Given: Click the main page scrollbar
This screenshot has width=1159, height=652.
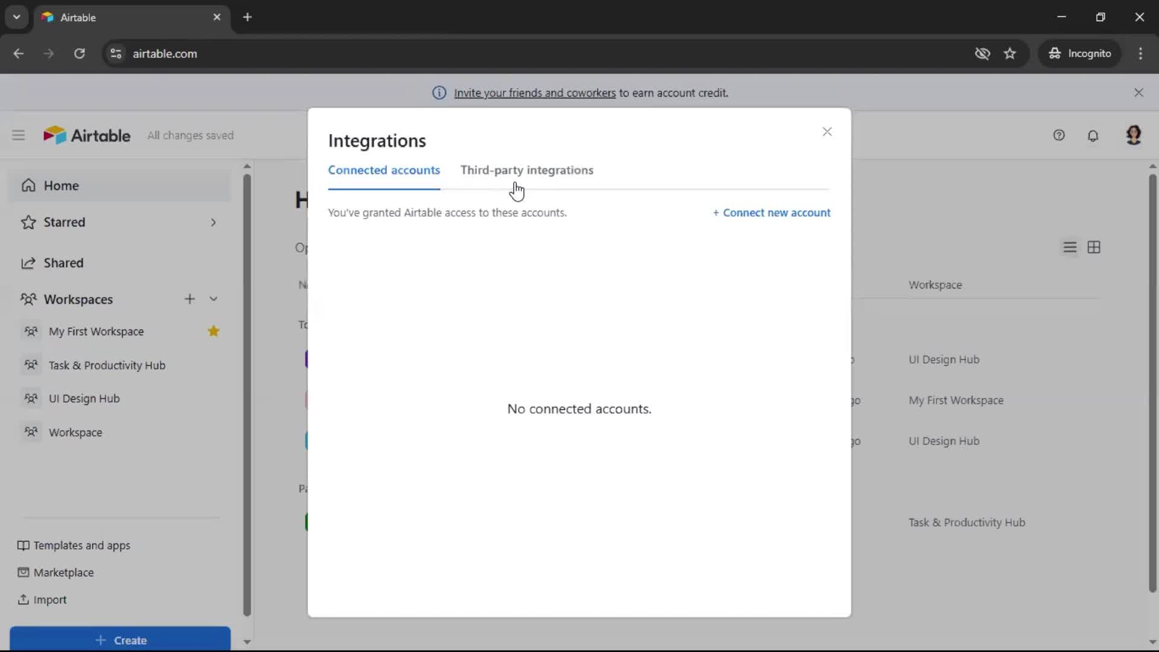Looking at the screenshot, I should point(1152,383).
